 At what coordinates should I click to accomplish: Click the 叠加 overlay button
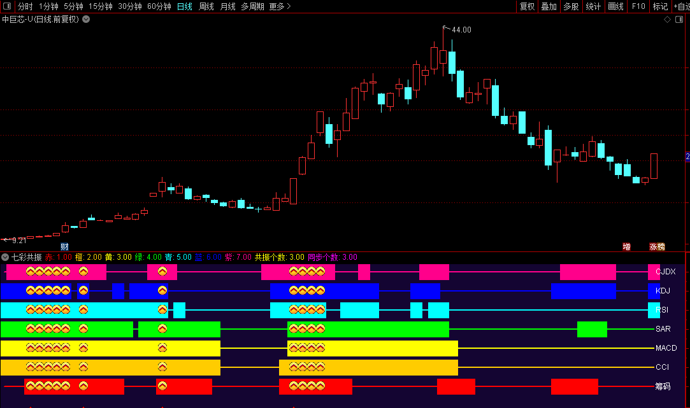(549, 6)
